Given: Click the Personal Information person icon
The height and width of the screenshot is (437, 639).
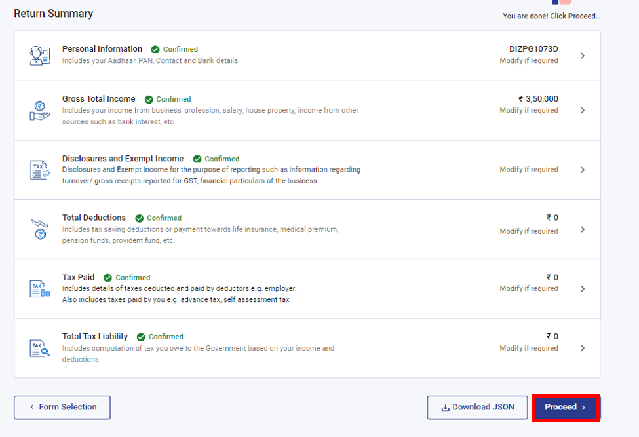Looking at the screenshot, I should [40, 56].
